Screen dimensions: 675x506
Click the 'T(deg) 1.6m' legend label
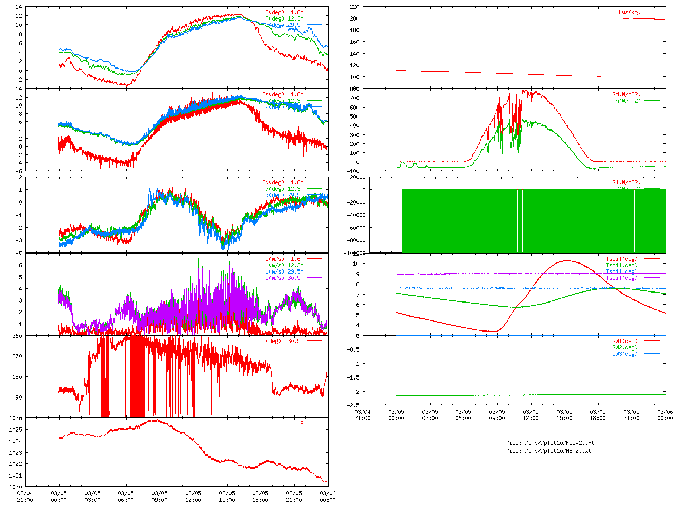[285, 12]
